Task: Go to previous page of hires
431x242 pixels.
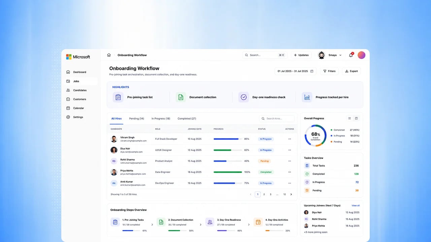Action: (x=251, y=194)
